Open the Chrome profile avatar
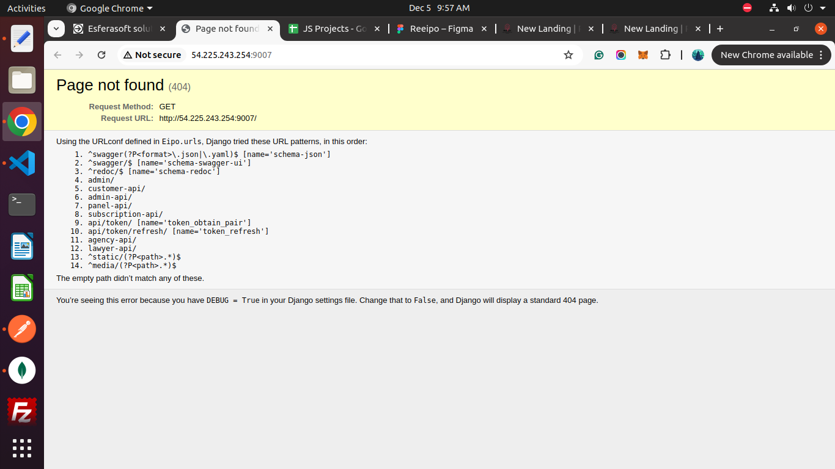The image size is (835, 469). tap(697, 55)
